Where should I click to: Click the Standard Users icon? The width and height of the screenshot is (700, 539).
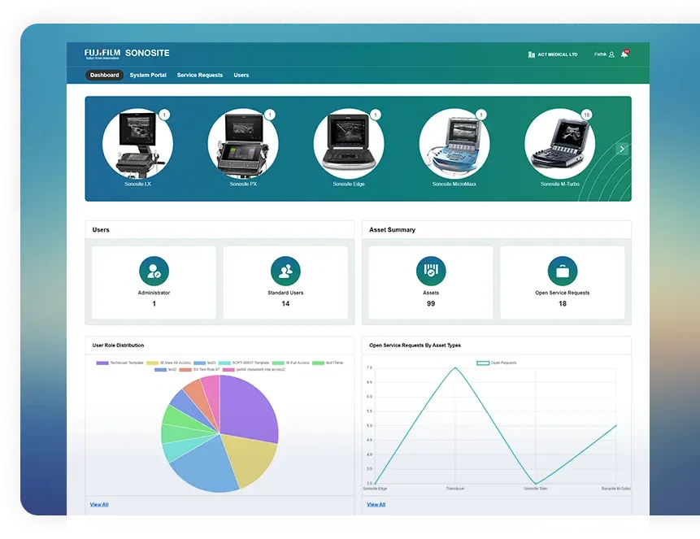point(285,271)
